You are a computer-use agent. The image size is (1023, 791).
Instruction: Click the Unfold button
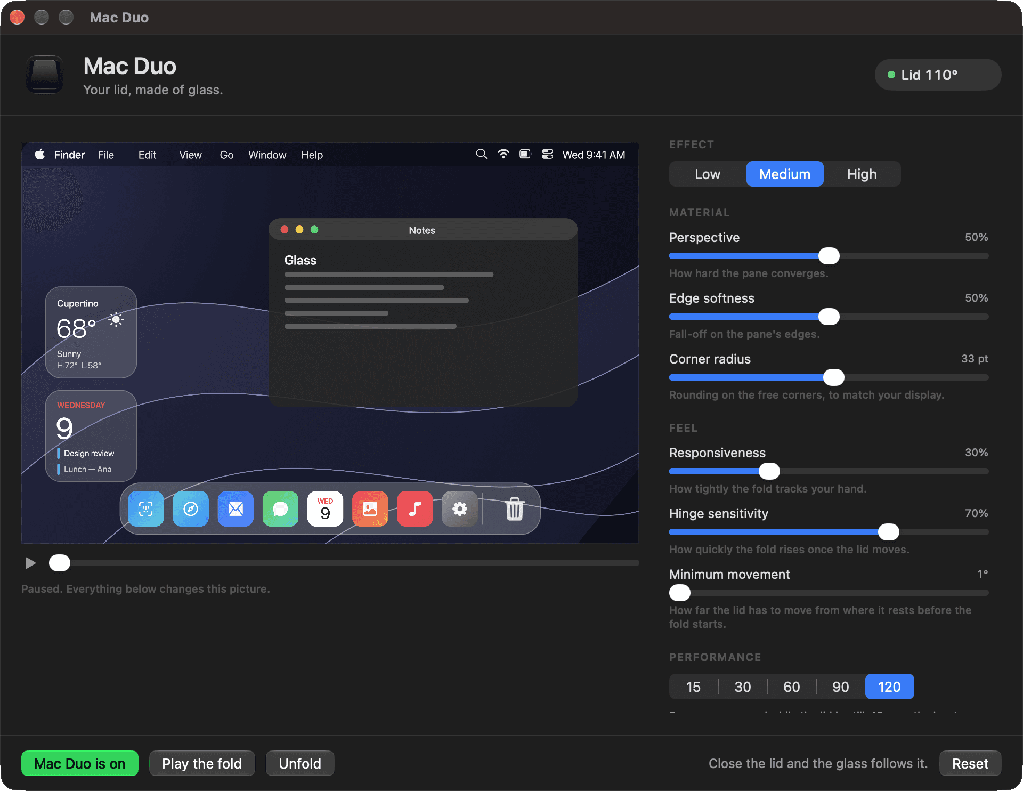point(300,763)
